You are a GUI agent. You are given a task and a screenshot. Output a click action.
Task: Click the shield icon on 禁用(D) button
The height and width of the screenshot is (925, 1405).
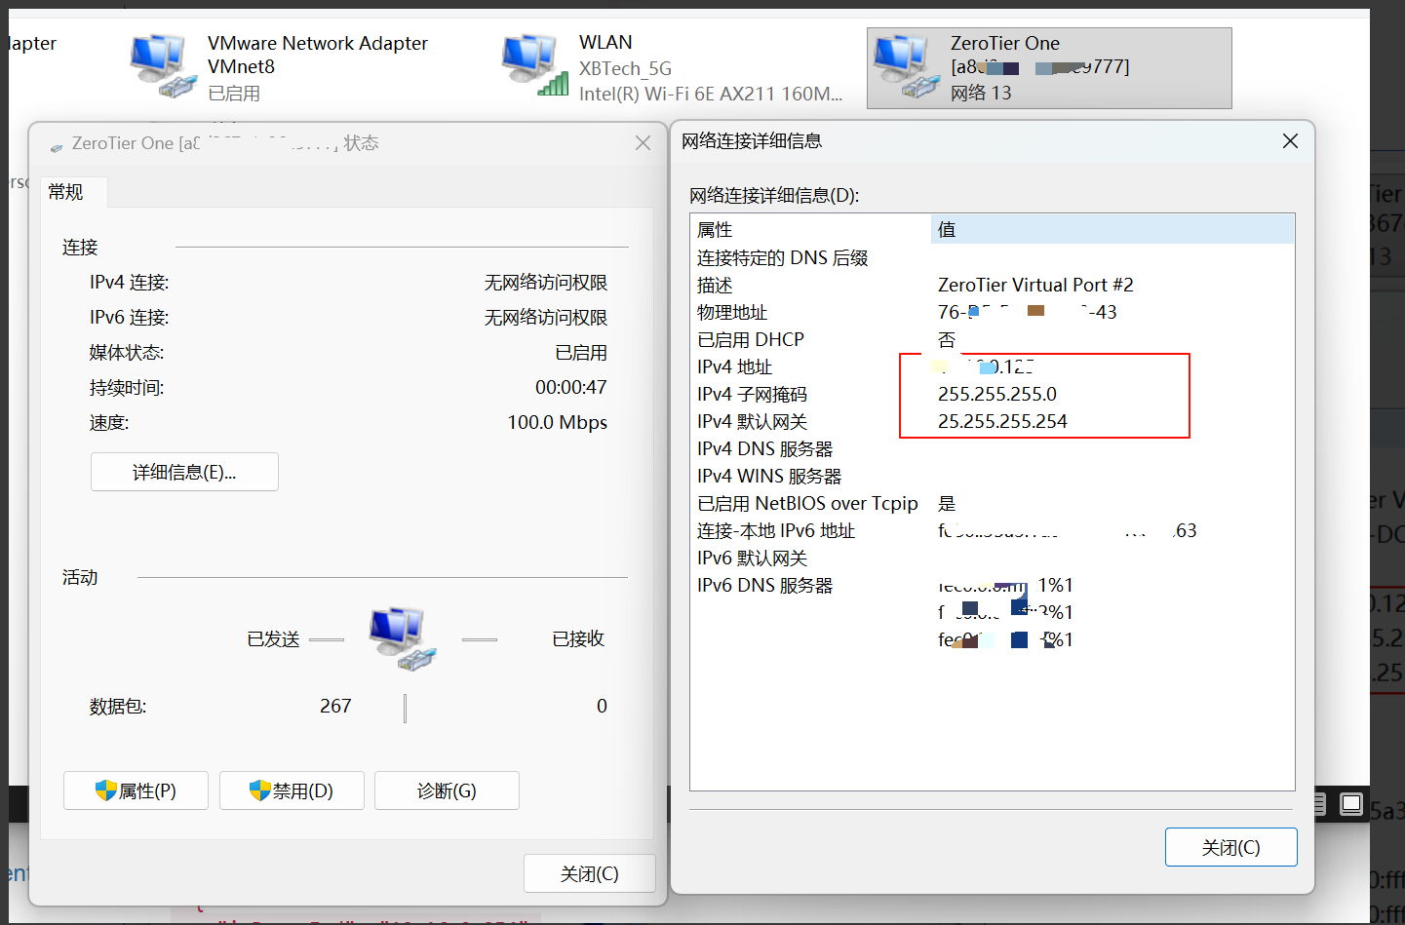[x=259, y=790]
